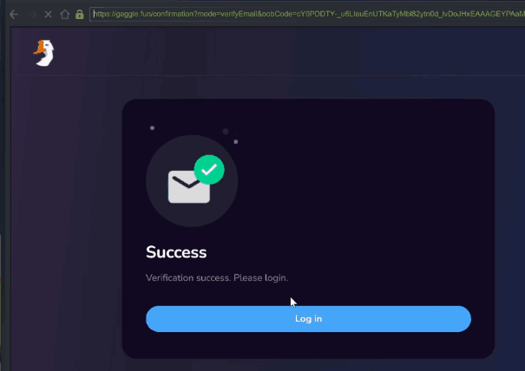This screenshot has height=371, width=525.
Task: Focus the gaggle.fun address bar
Action: (307, 14)
